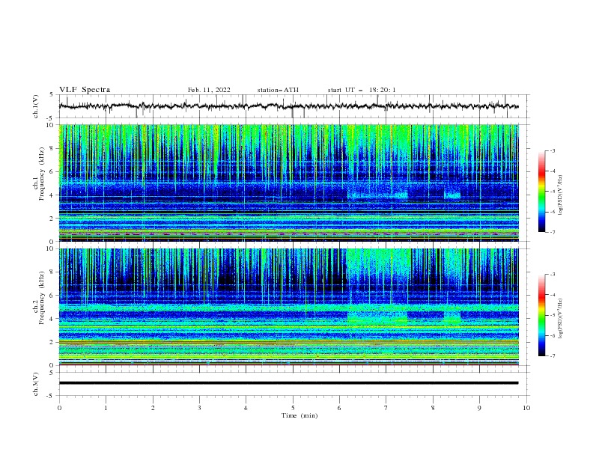Click the ch.1 color scale bar
The image size is (593, 458).
541,192
